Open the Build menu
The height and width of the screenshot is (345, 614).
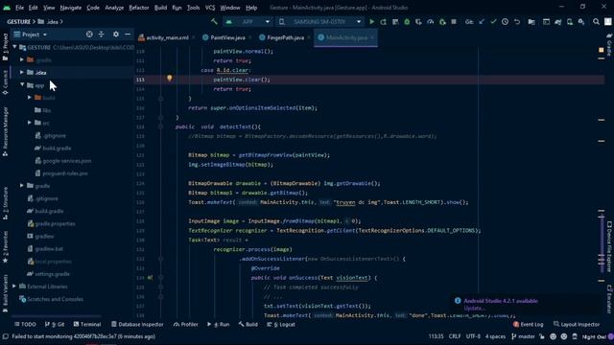(x=160, y=8)
